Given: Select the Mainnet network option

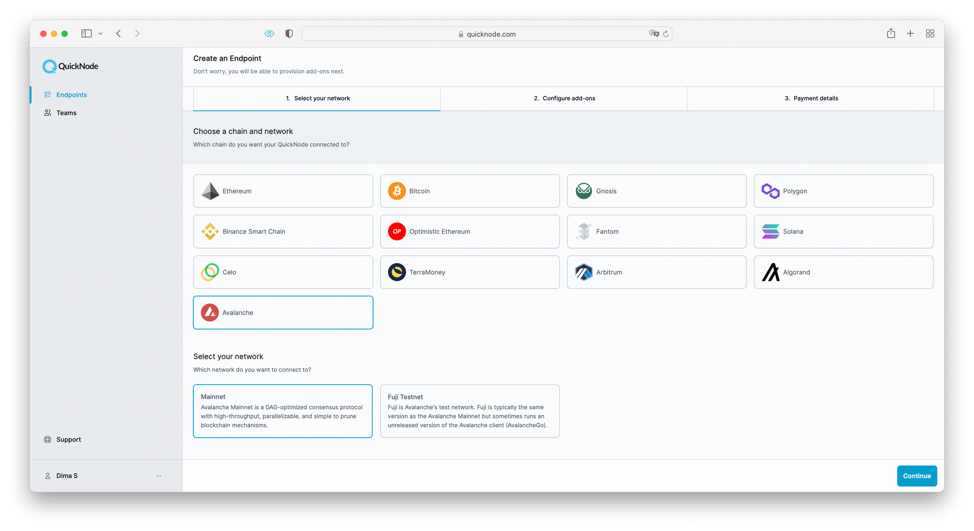Looking at the screenshot, I should 283,411.
